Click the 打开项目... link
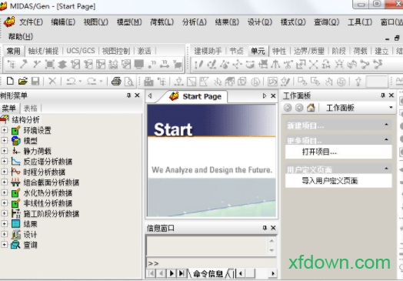This screenshot has width=403, height=281. [319, 152]
